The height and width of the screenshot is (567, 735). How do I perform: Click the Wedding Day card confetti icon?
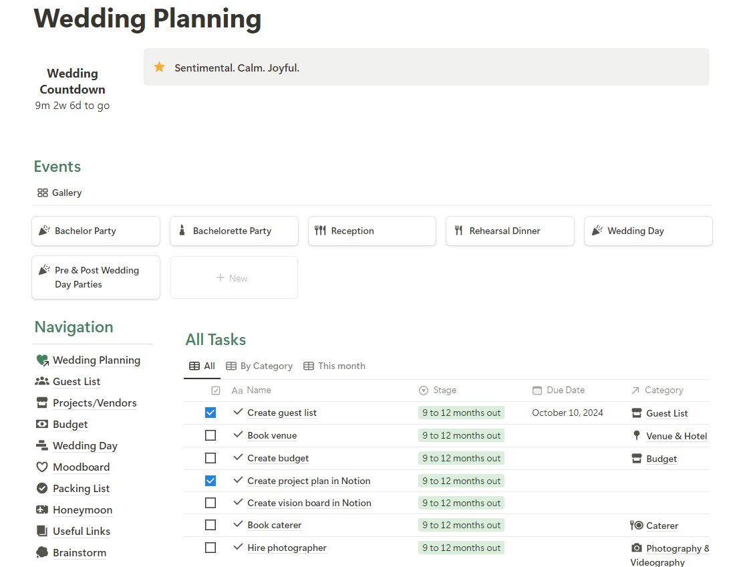pyautogui.click(x=597, y=230)
